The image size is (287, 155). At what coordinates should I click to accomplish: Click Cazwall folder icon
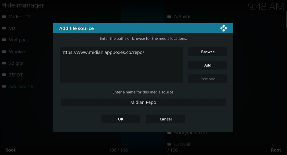169,144
